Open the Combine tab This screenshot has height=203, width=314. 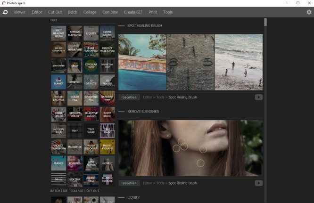pos(110,12)
